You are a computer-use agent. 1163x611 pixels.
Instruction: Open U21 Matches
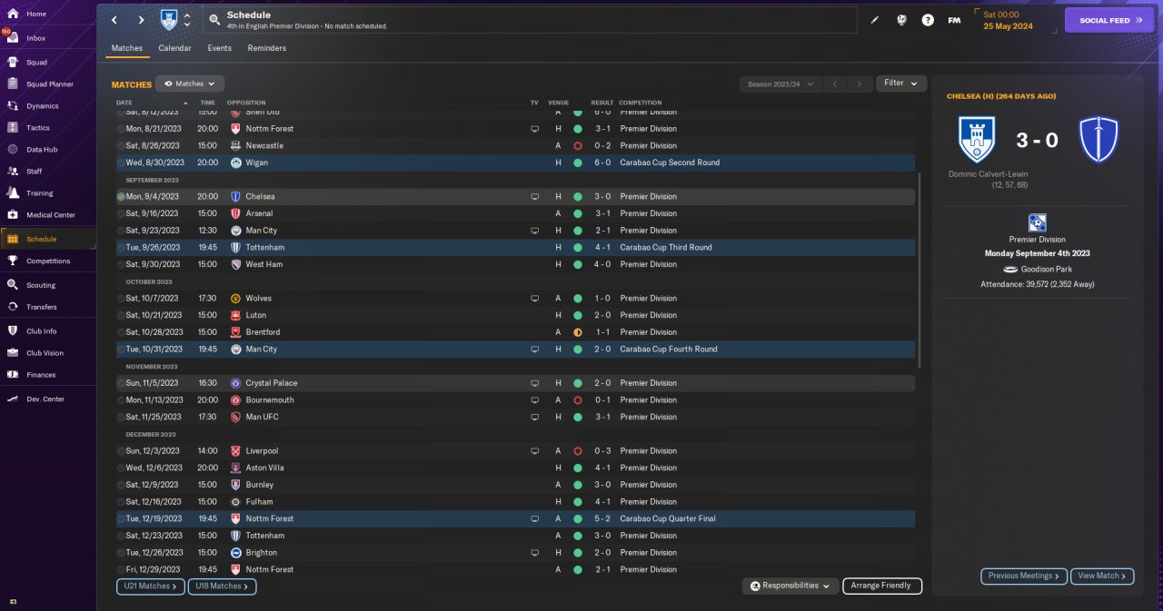click(151, 586)
